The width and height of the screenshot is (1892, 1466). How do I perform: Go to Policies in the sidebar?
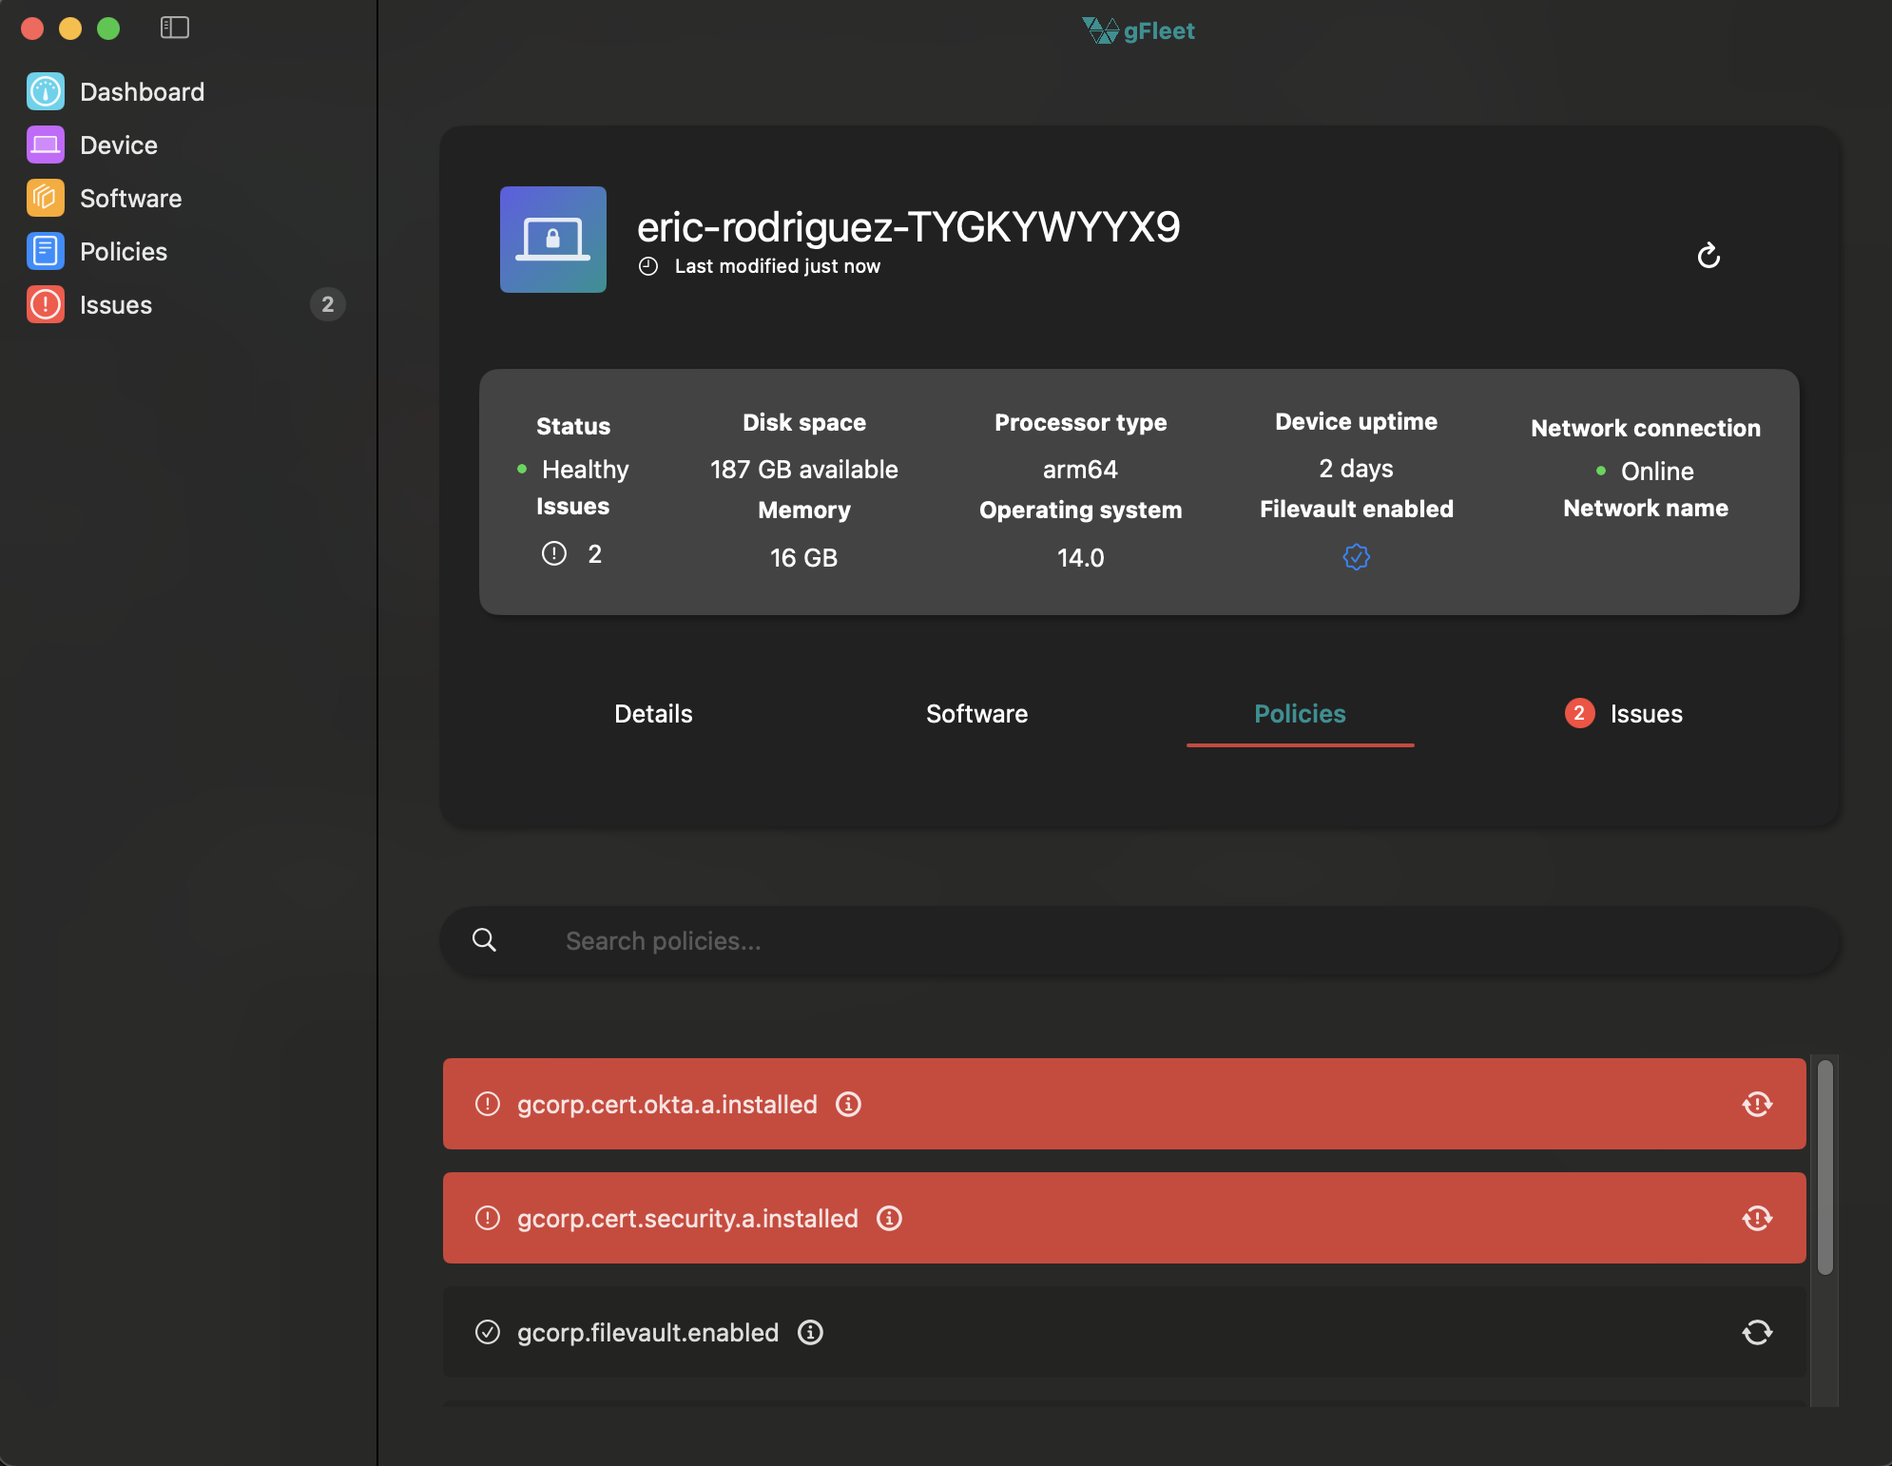pos(123,252)
